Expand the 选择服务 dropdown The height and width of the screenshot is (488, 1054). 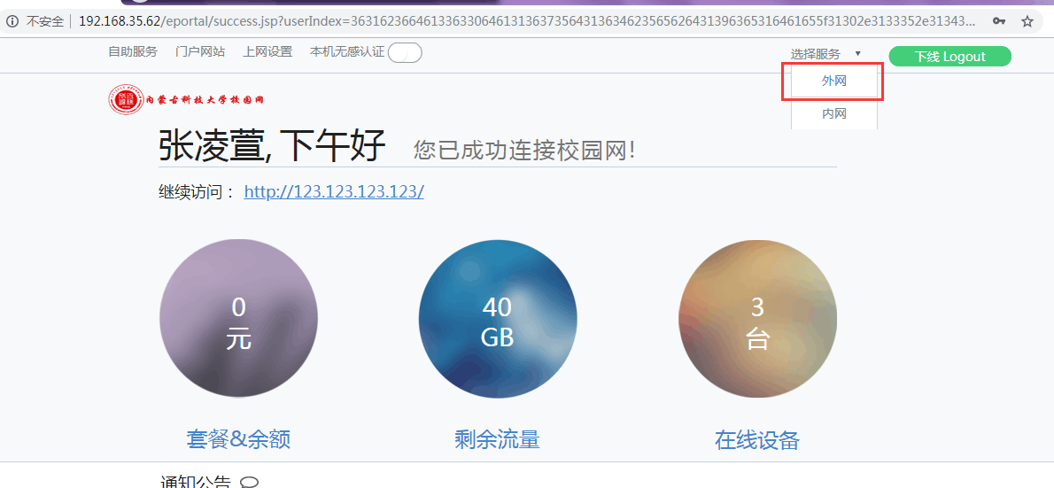click(825, 54)
